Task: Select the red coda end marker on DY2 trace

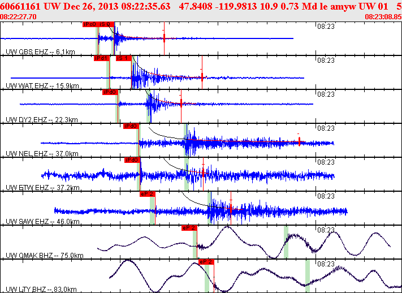Action: pos(181,103)
